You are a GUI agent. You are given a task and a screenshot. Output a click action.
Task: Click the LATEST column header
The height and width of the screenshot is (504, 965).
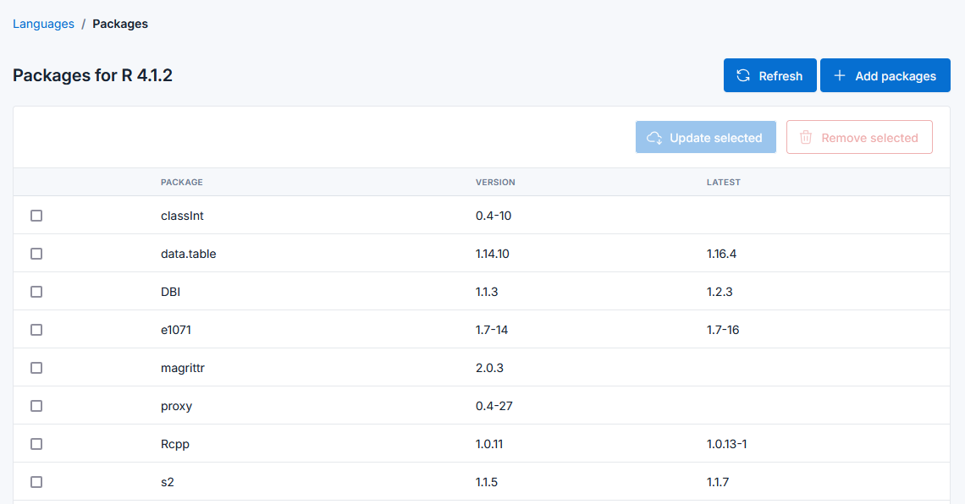tap(723, 182)
